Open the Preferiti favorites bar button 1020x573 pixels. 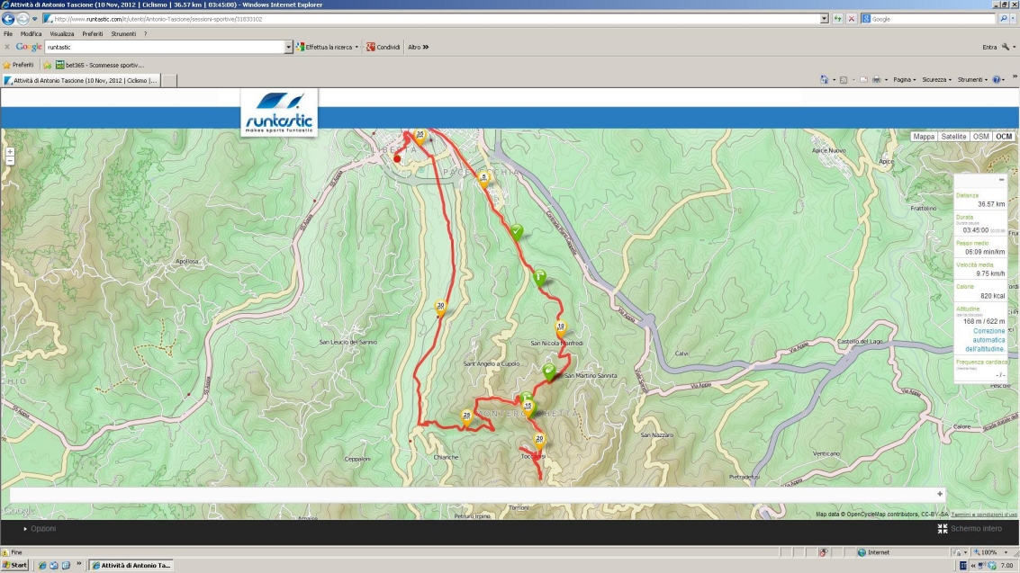click(x=18, y=65)
